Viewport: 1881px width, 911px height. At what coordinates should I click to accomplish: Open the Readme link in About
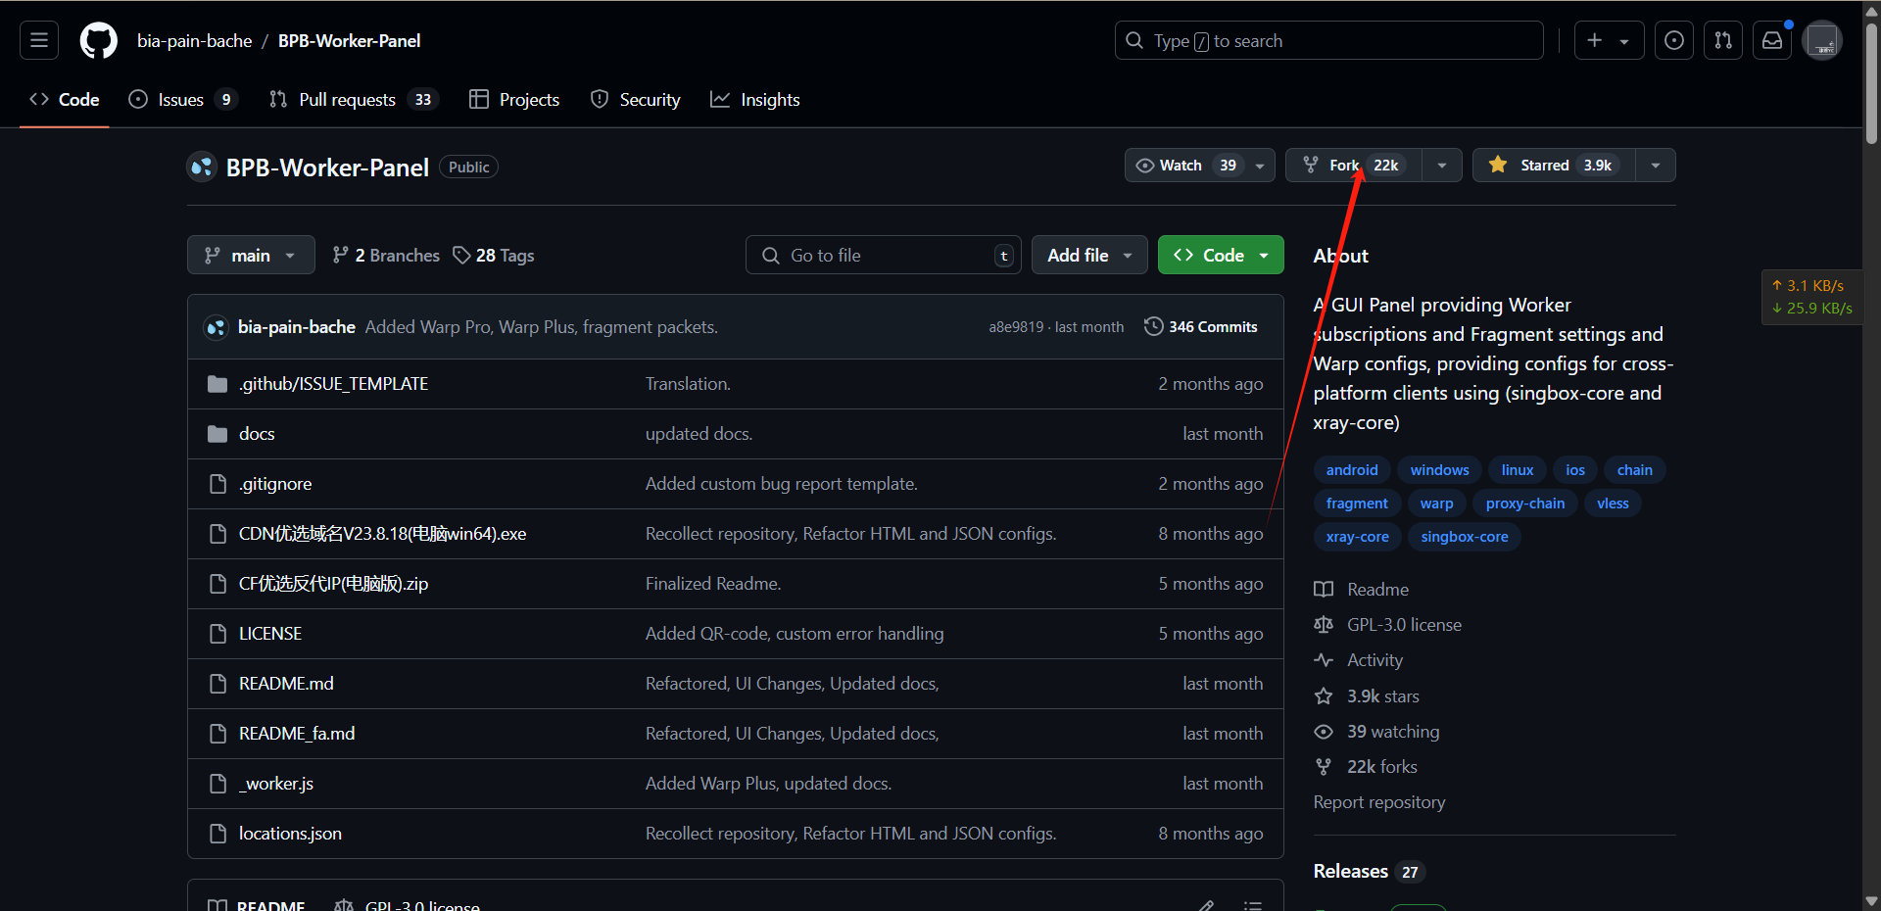(1362, 590)
